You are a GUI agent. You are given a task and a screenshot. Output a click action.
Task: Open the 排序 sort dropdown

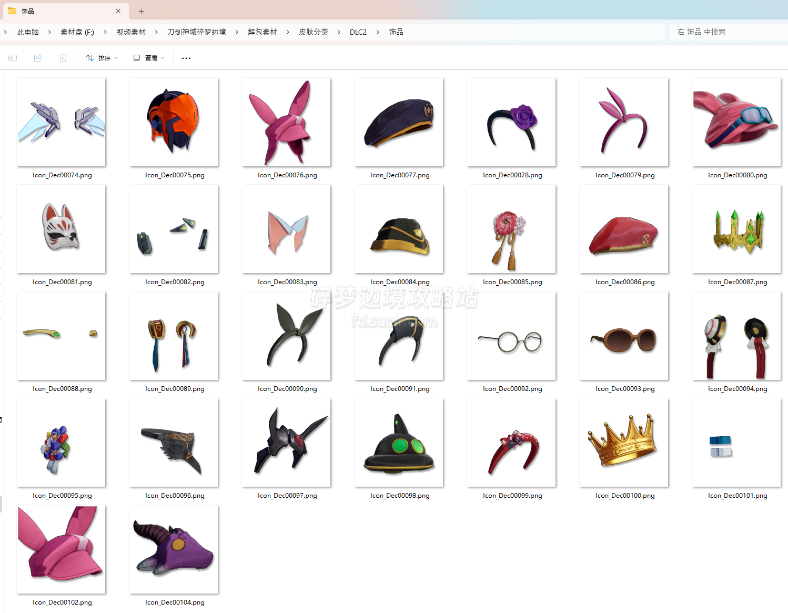tap(102, 58)
